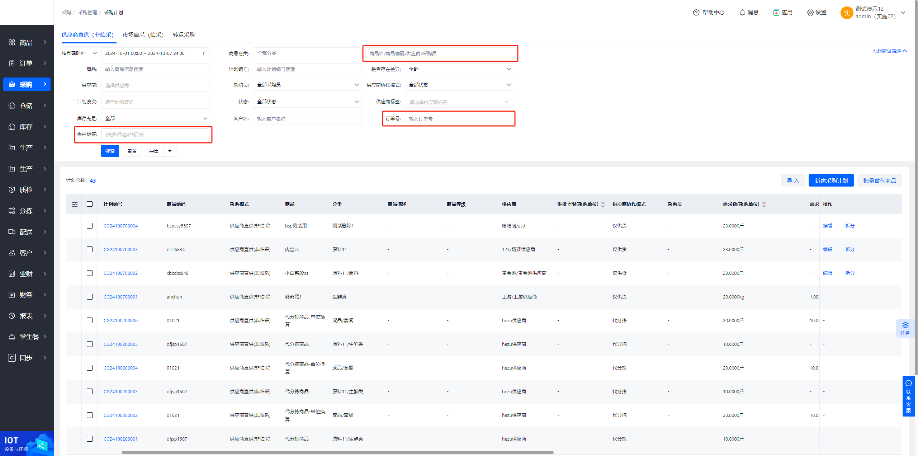Viewport: 918px width, 456px height.
Task: Open 帮助中心 question mark icon
Action: 696,13
